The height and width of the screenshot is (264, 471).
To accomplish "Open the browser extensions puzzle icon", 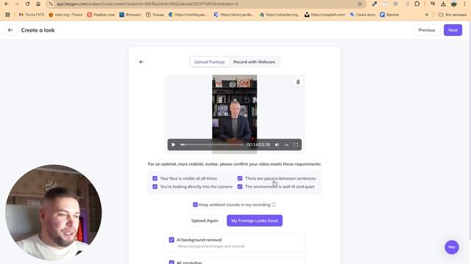I will click(417, 4).
